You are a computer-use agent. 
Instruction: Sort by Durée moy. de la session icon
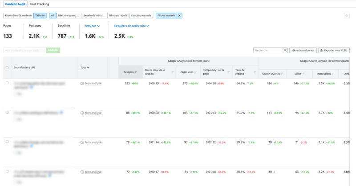[x=173, y=72]
